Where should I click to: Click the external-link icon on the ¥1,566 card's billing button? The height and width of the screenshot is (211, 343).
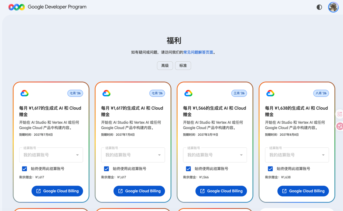(202, 191)
